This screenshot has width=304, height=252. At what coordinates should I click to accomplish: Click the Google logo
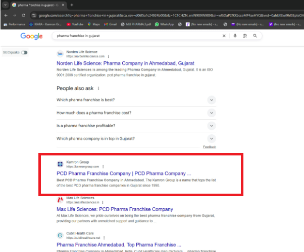(31, 36)
